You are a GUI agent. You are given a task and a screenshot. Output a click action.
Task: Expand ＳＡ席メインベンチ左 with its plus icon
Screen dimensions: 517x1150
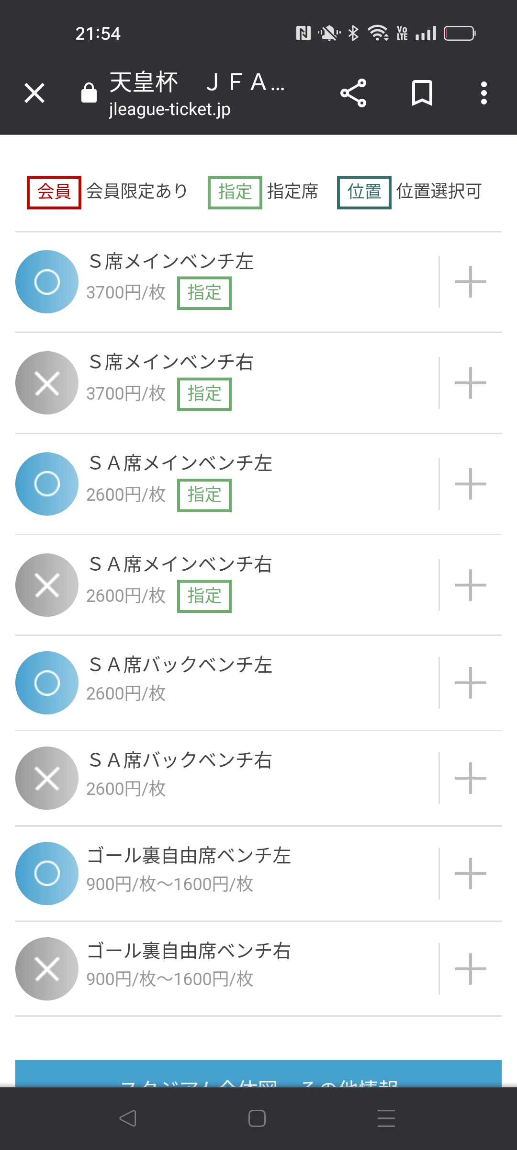point(470,484)
